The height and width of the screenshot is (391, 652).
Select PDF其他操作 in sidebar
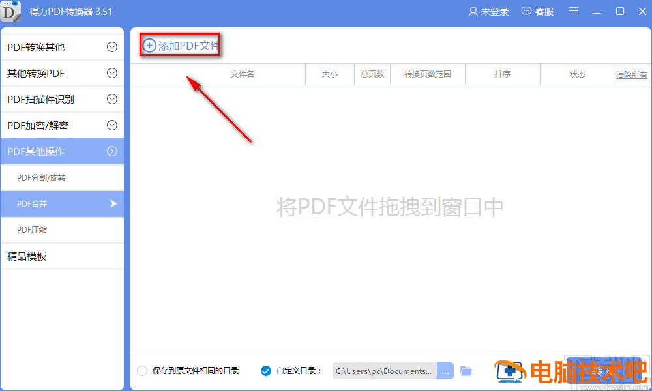62,151
